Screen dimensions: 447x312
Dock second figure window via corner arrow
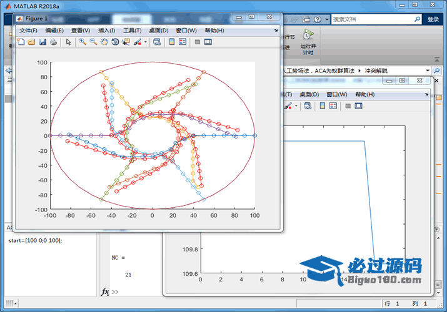pyautogui.click(x=426, y=94)
